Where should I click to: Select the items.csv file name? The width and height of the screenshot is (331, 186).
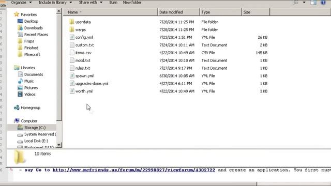click(83, 53)
